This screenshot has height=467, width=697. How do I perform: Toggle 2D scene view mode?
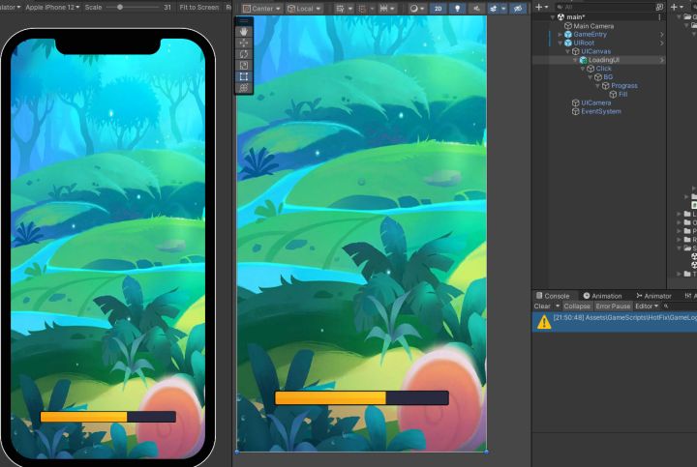(438, 9)
